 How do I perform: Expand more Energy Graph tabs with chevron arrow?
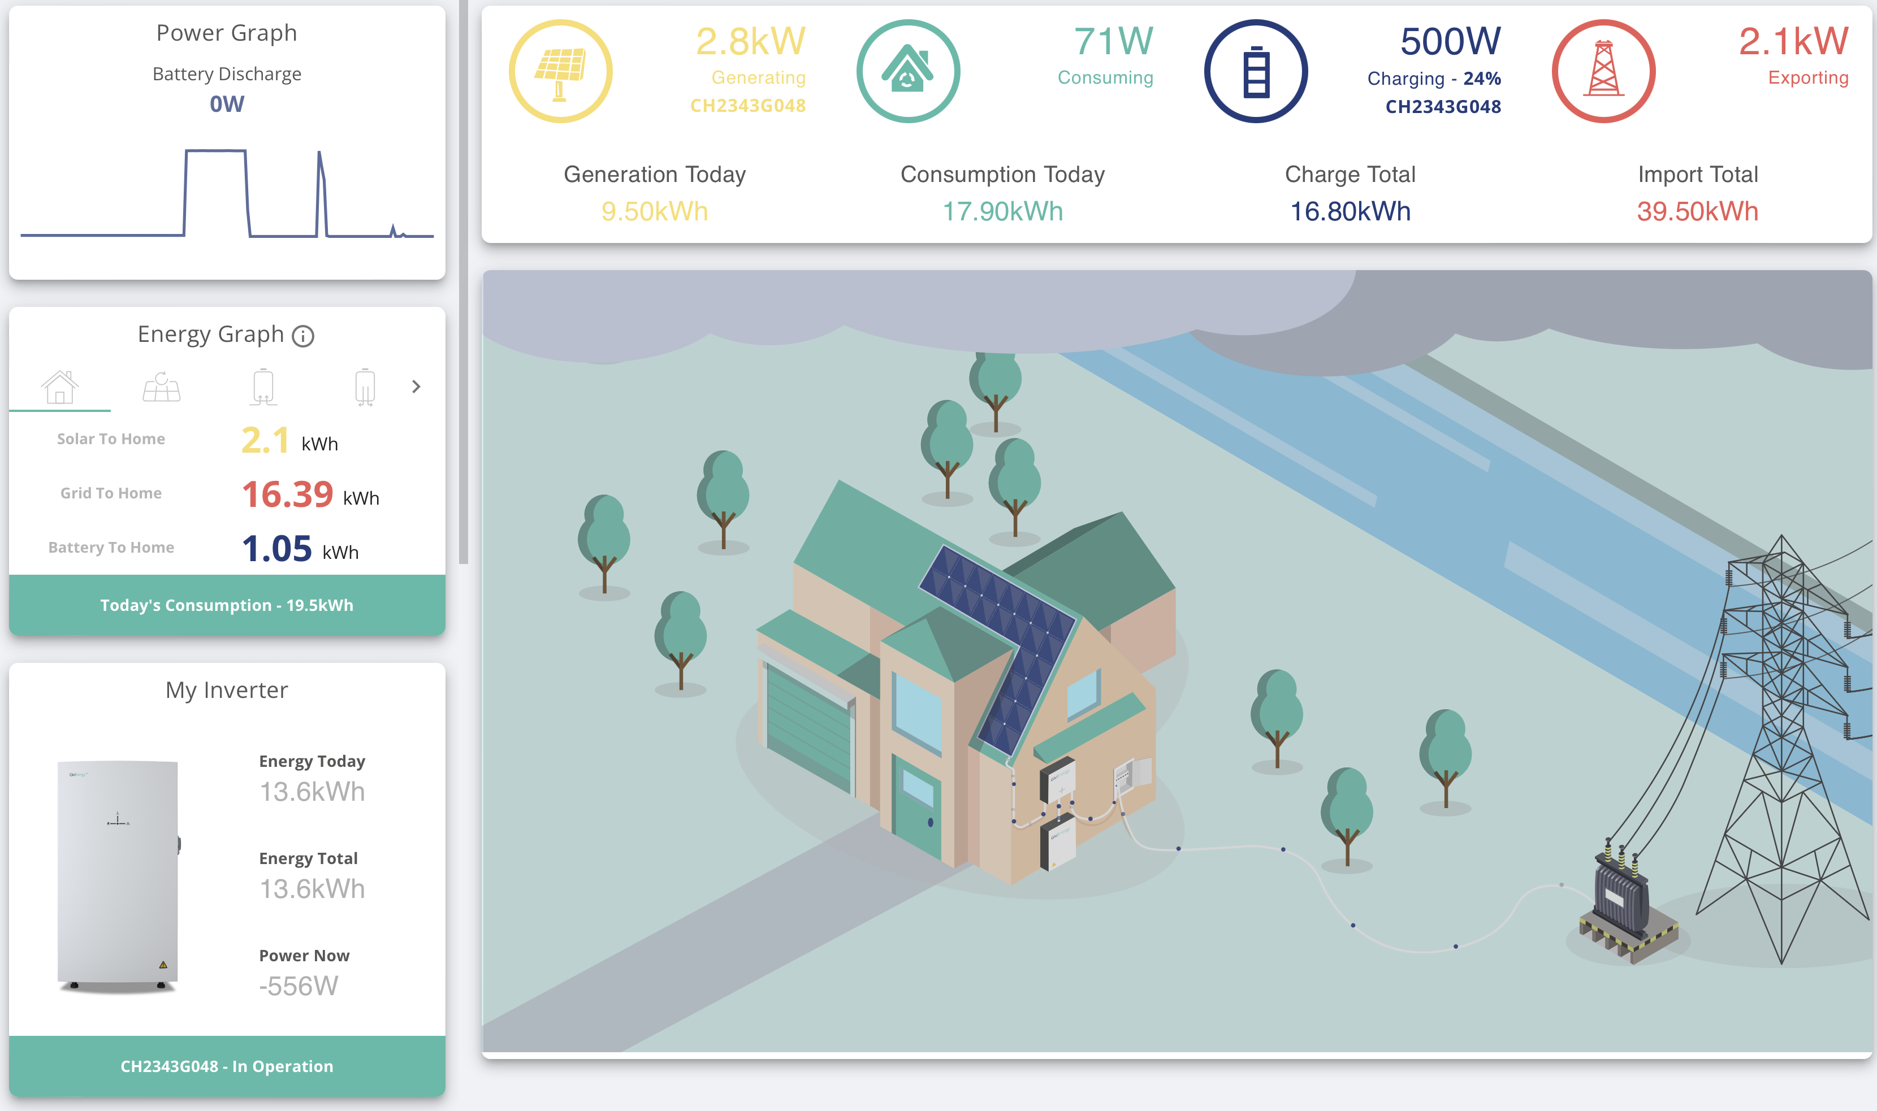[417, 387]
